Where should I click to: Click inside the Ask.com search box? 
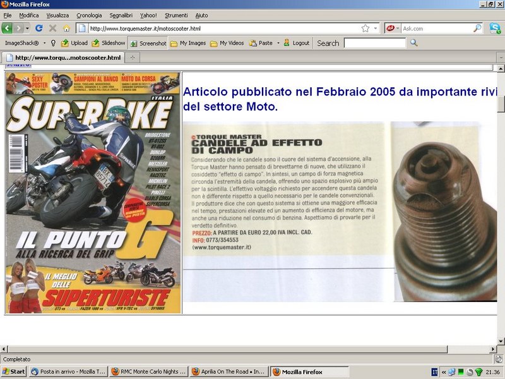coord(437,28)
